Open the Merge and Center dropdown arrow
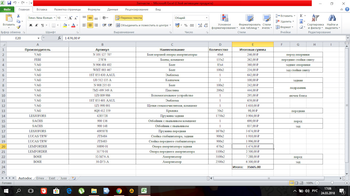This screenshot has height=196, width=350. (170, 25)
